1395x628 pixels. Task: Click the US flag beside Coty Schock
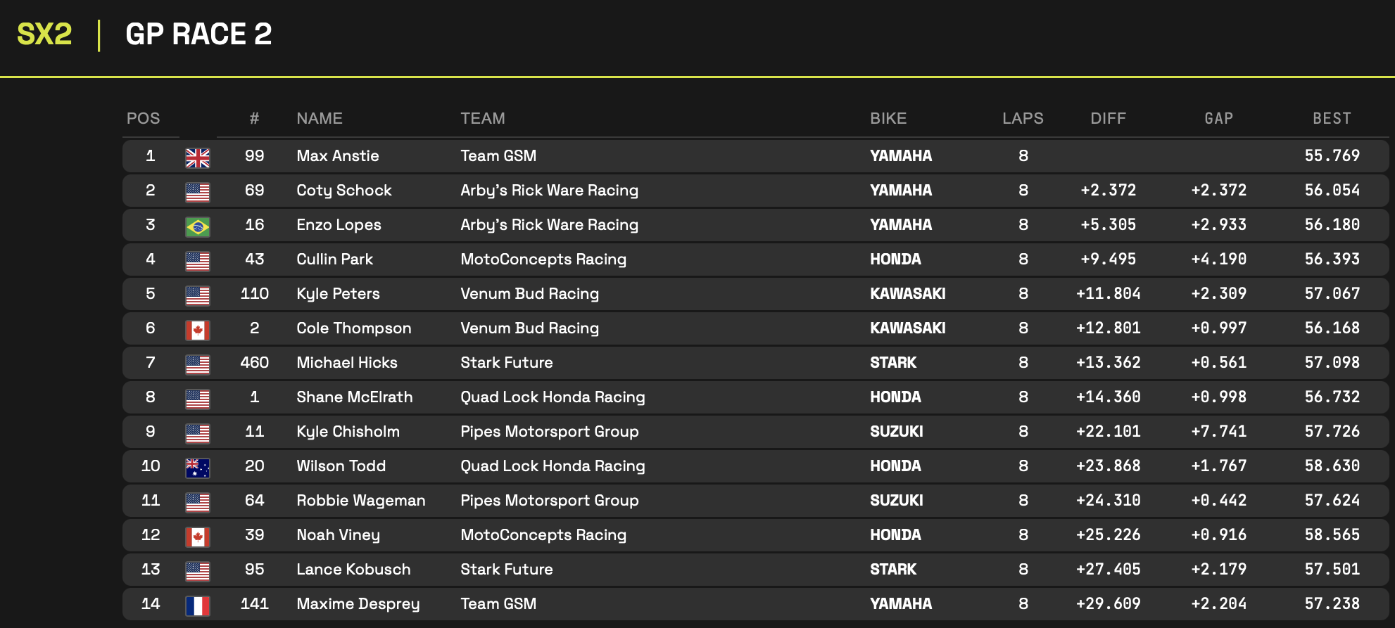coord(197,192)
